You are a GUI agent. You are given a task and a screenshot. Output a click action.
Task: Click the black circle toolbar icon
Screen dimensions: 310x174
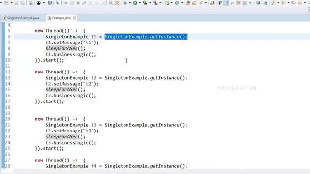pyautogui.click(x=39, y=3)
